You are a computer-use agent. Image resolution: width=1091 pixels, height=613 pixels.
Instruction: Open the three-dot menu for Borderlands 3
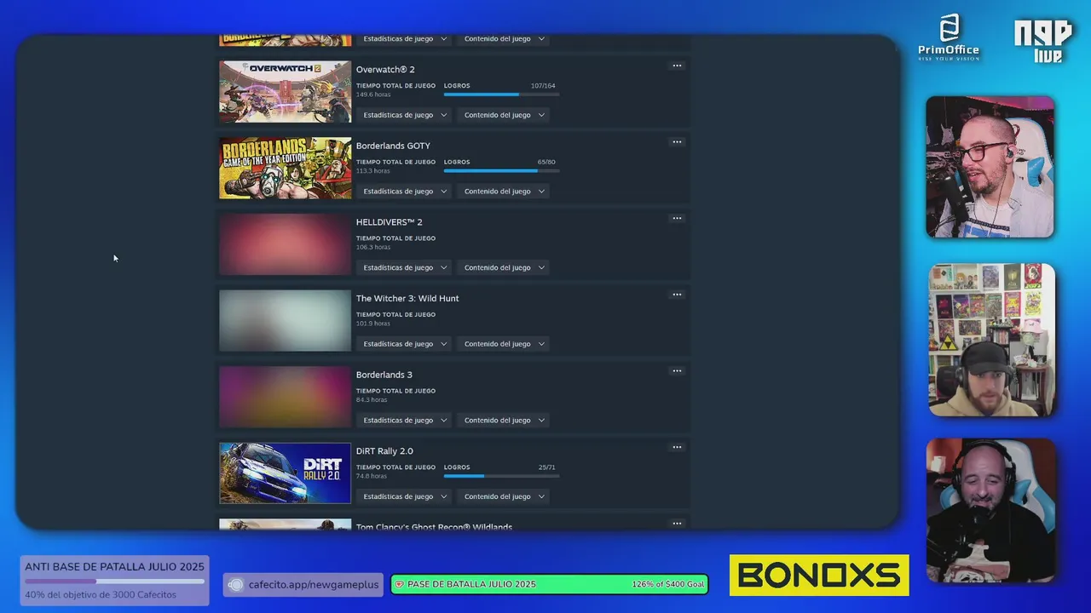677,371
